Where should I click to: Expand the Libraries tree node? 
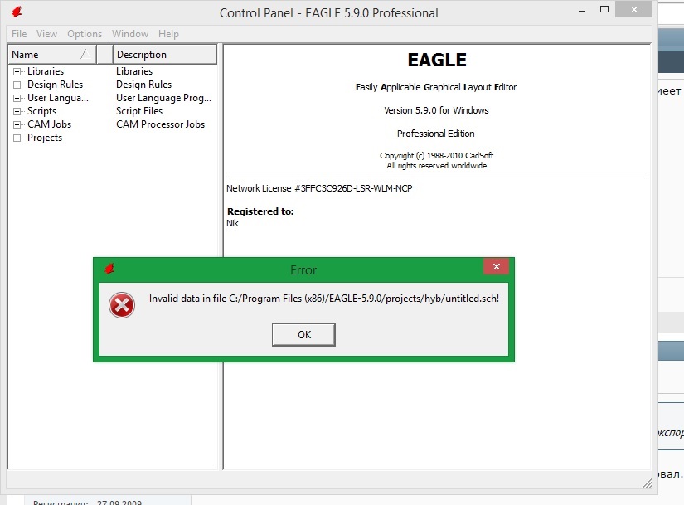17,71
